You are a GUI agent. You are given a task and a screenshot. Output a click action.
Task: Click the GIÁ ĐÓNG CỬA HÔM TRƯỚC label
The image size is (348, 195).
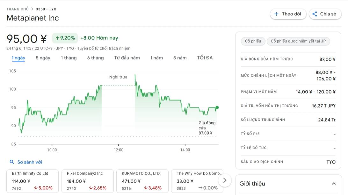(x=267, y=59)
